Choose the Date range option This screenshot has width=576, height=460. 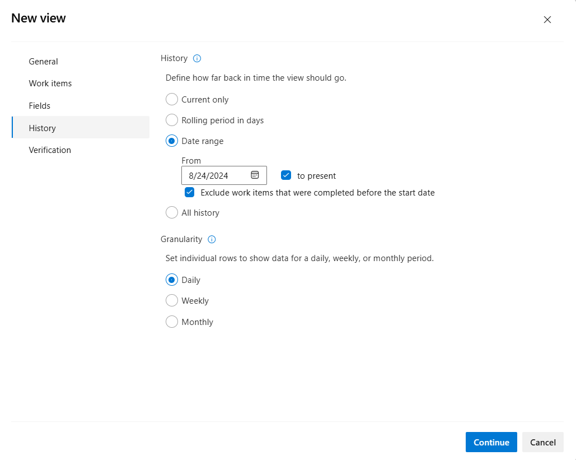point(172,141)
